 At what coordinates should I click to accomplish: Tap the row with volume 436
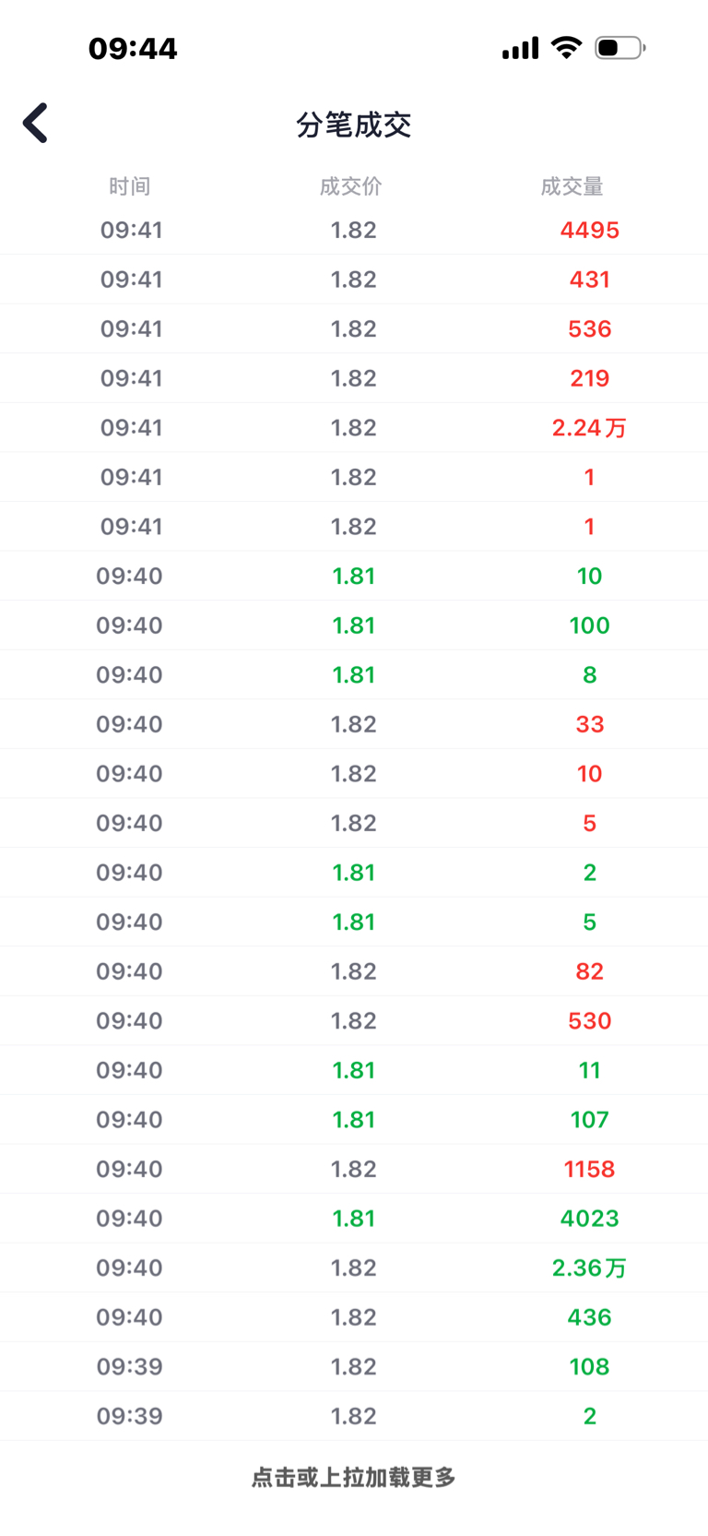click(354, 1316)
